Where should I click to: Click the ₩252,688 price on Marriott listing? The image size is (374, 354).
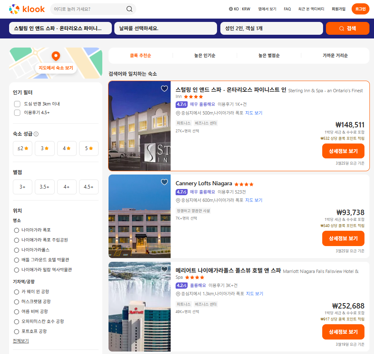click(348, 306)
